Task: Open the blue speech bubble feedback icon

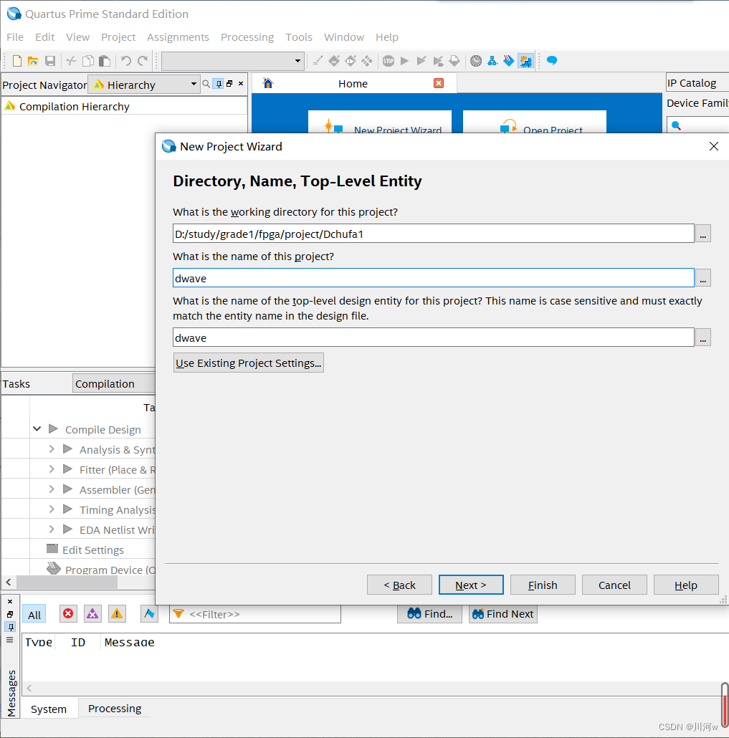Action: tap(552, 61)
